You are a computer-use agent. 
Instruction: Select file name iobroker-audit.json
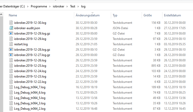(x=27, y=28)
